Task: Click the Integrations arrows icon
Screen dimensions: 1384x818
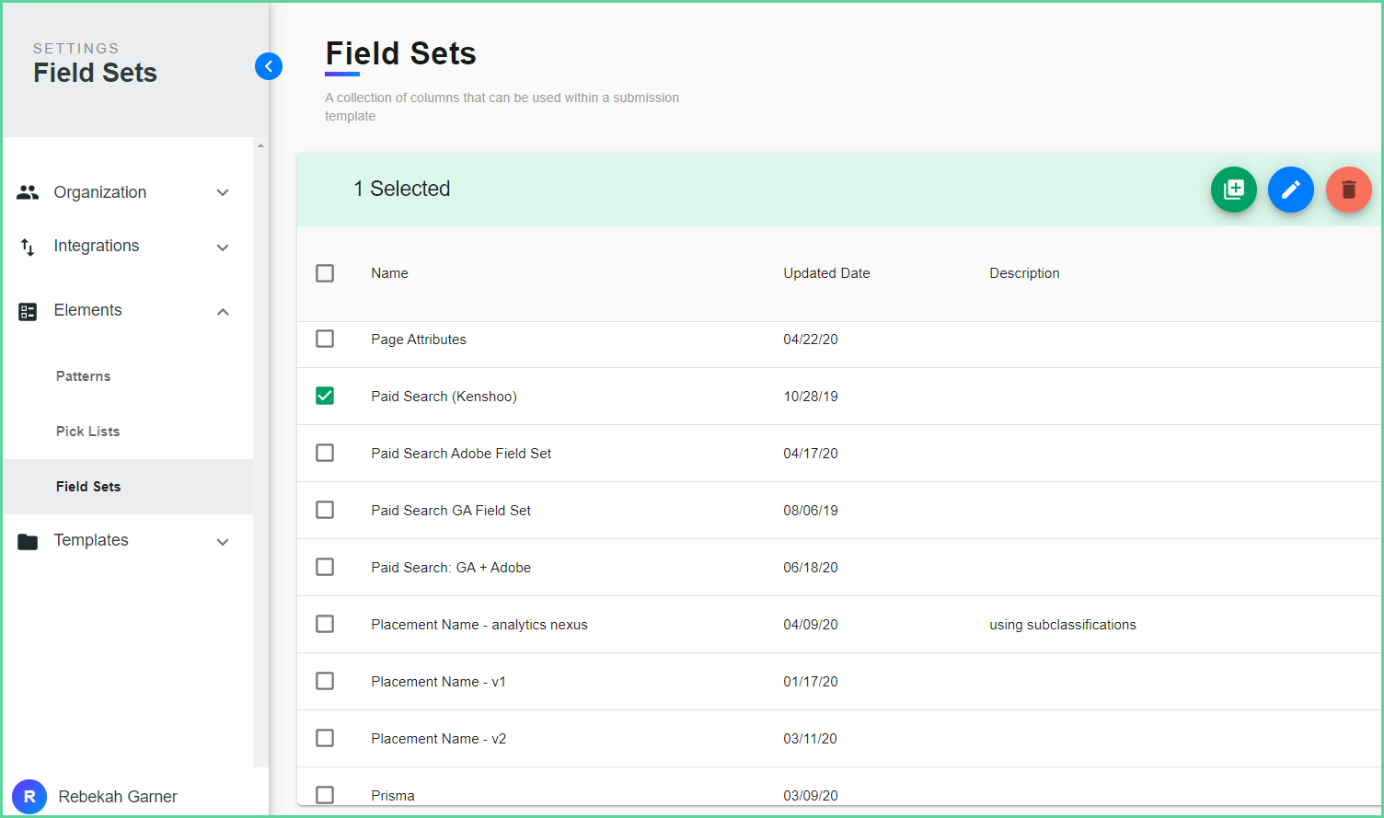Action: pos(28,247)
